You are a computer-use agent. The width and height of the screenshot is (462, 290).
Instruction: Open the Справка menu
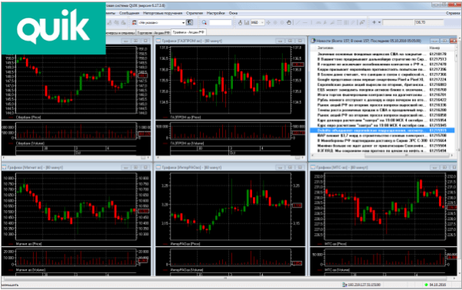(x=453, y=13)
